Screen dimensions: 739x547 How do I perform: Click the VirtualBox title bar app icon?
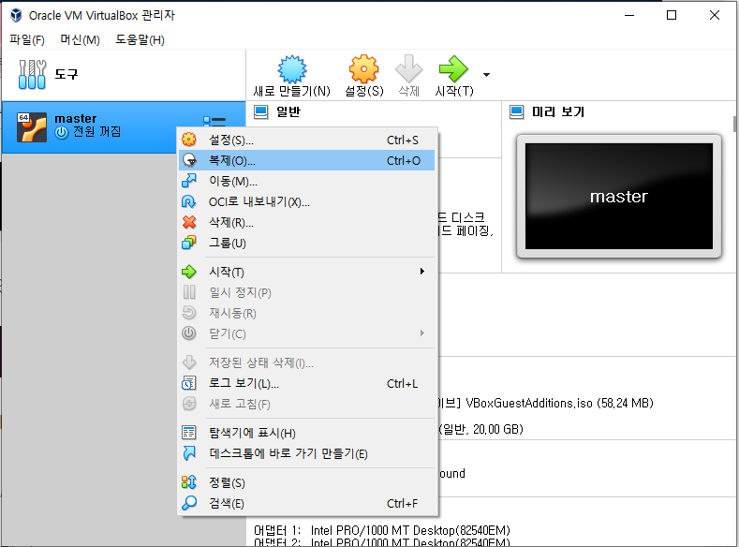(16, 15)
